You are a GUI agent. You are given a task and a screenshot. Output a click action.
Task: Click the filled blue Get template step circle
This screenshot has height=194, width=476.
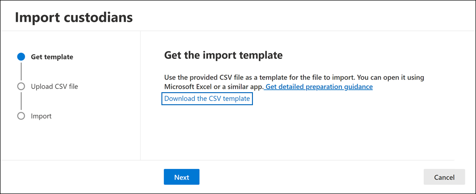pyautogui.click(x=21, y=57)
